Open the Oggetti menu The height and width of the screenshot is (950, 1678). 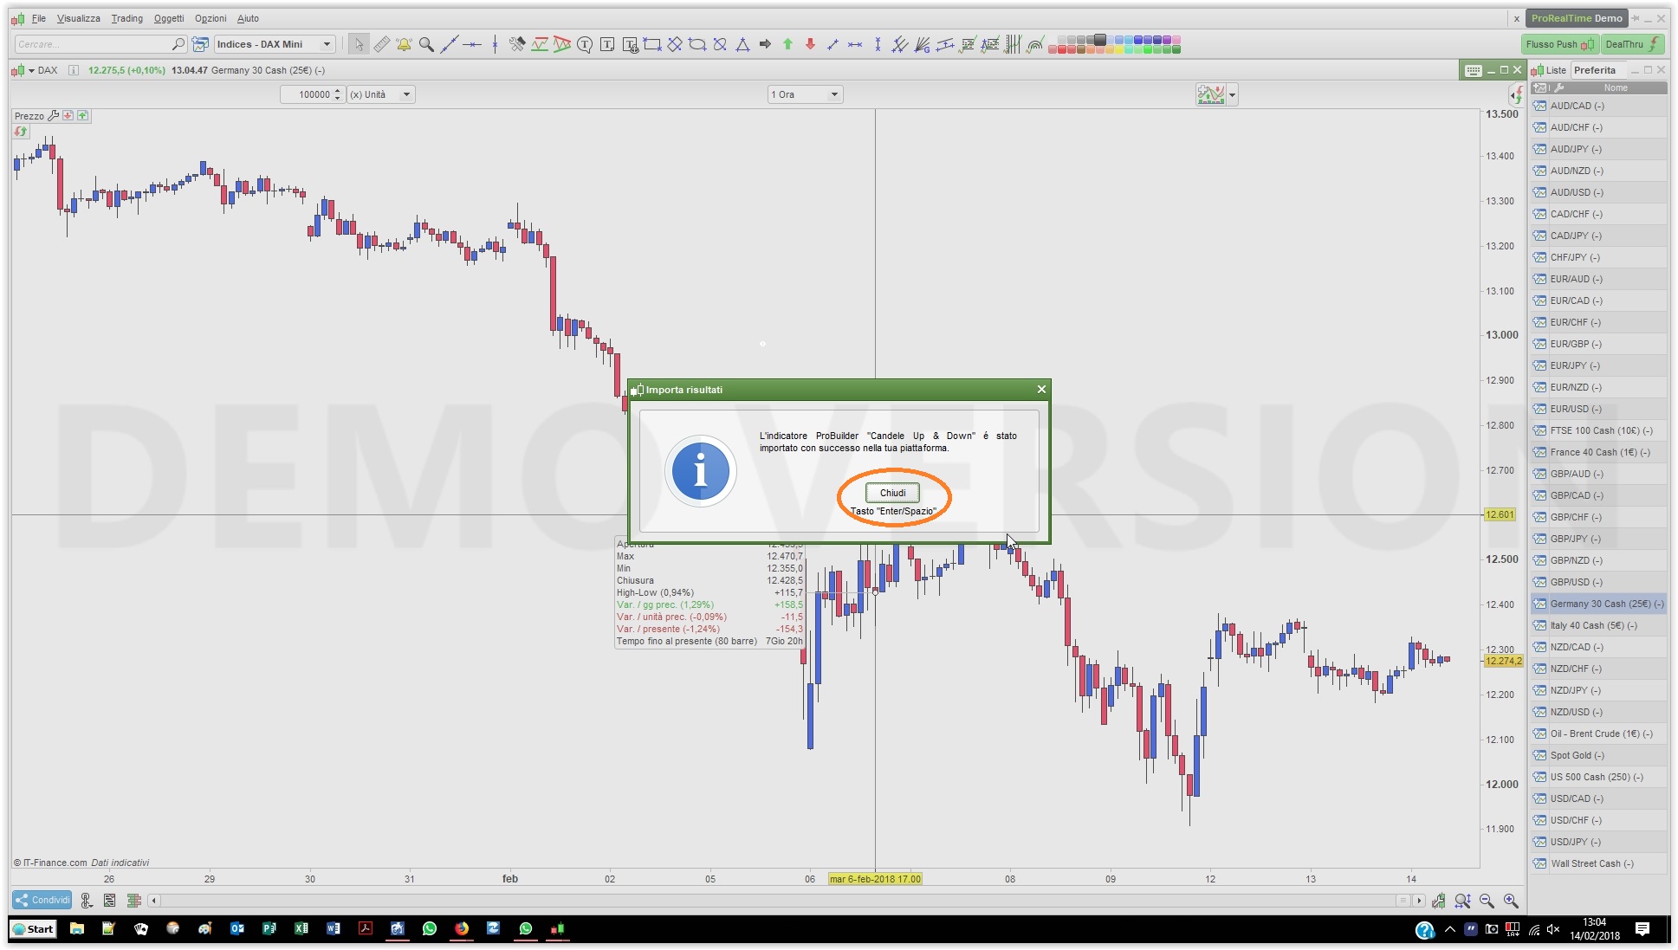point(169,18)
